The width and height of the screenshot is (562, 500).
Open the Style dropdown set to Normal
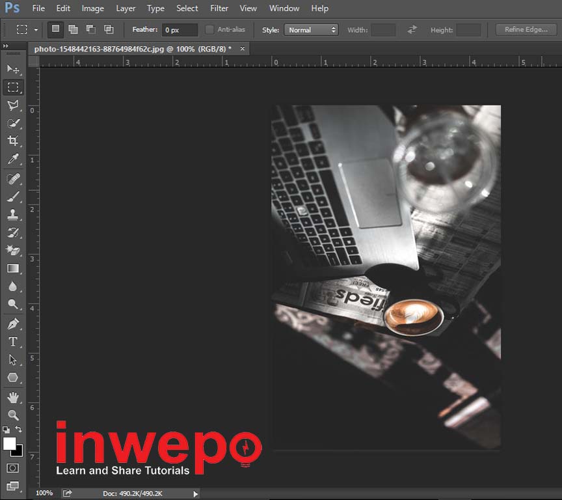pos(311,30)
